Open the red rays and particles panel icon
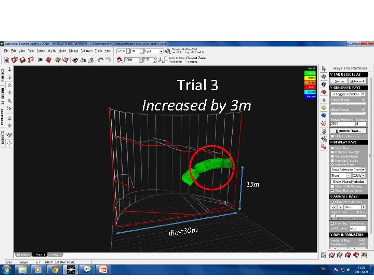 [324, 123]
